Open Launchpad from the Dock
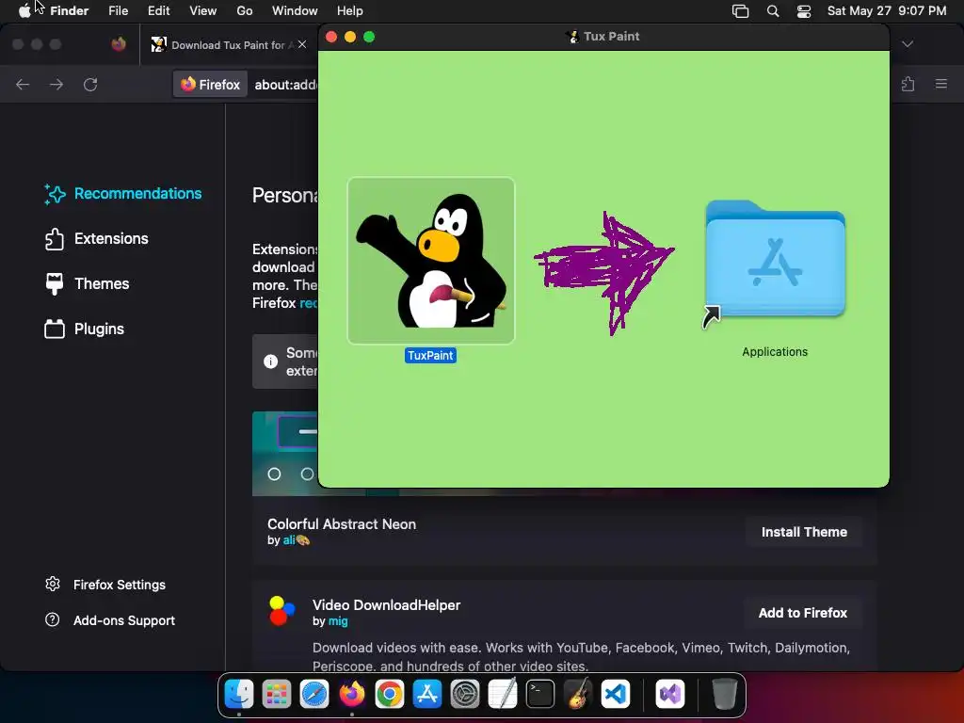This screenshot has height=723, width=964. pyautogui.click(x=277, y=695)
